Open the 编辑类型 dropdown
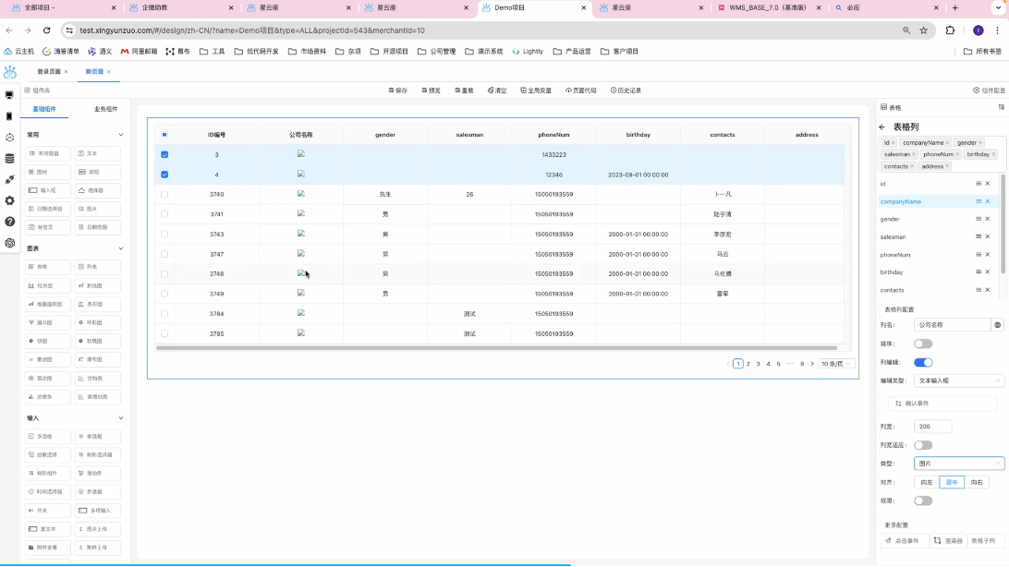1009x567 pixels. [x=958, y=380]
